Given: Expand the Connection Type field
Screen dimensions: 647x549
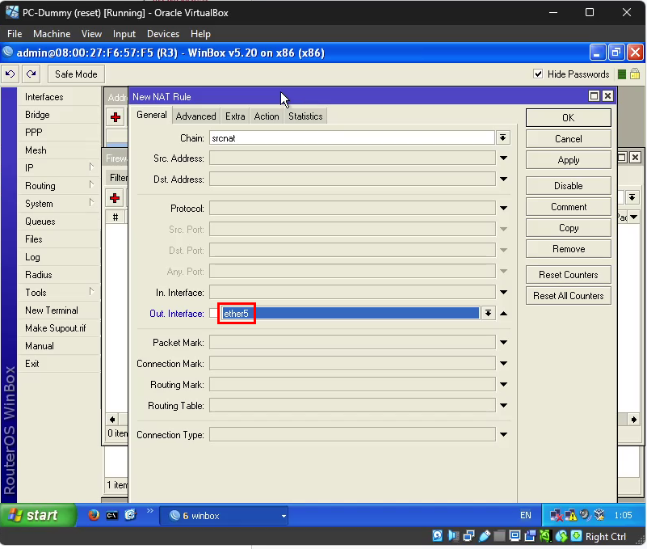Looking at the screenshot, I should point(503,434).
